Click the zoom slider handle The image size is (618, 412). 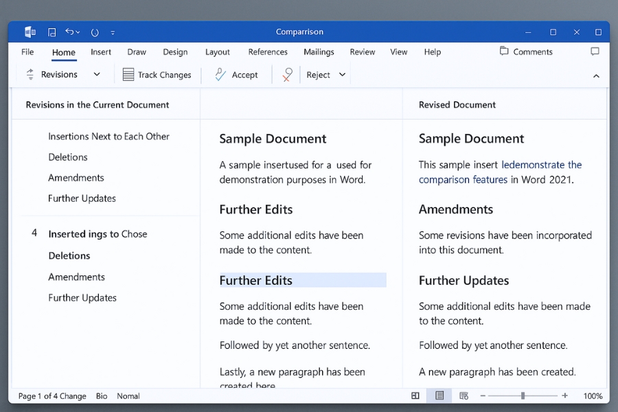[x=523, y=396]
